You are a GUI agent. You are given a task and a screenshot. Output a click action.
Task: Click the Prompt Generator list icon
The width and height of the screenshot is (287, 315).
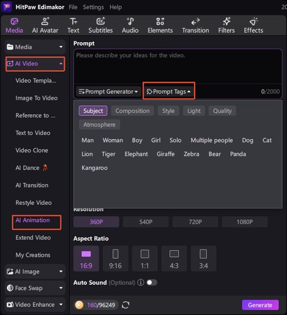(x=81, y=91)
